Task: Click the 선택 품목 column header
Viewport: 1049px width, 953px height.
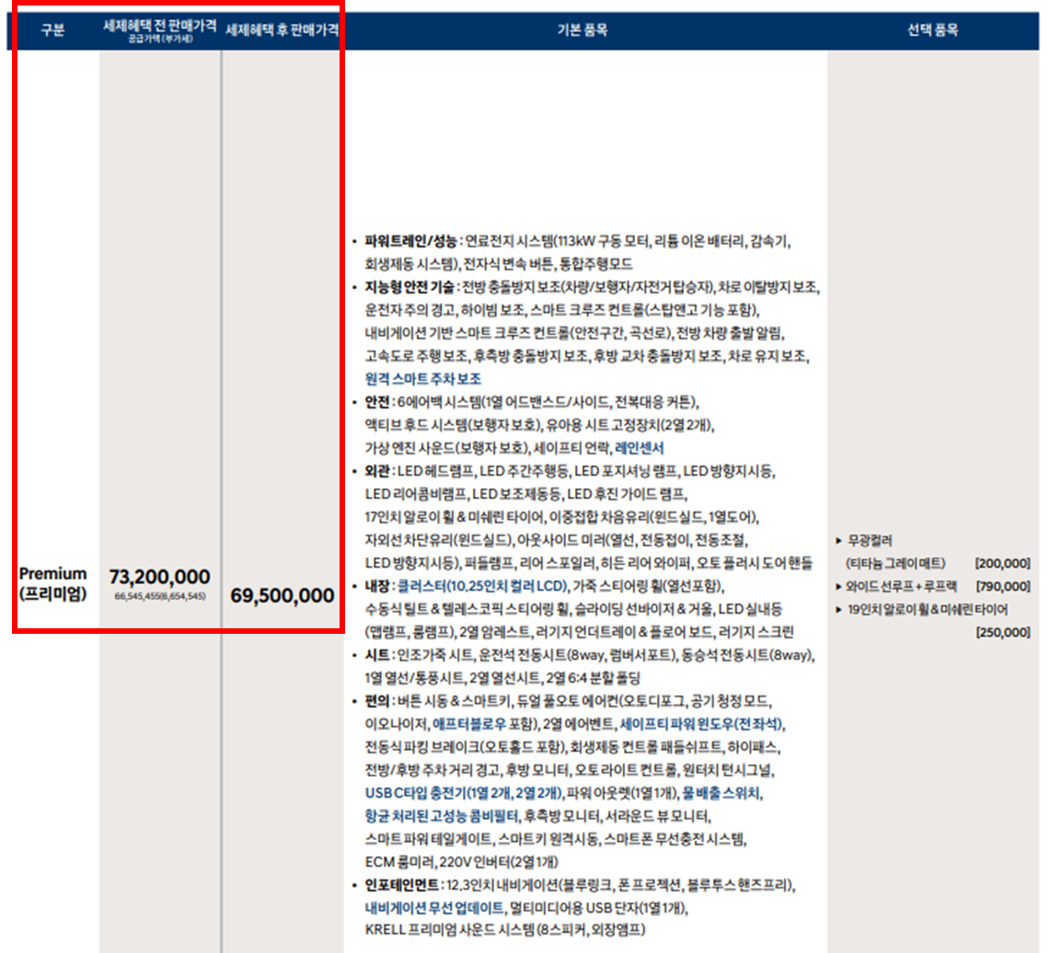Action: (934, 29)
